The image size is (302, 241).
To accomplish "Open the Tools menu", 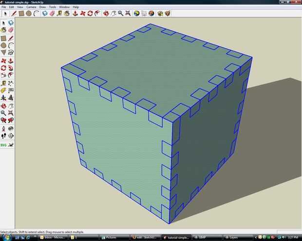I will click(53, 7).
